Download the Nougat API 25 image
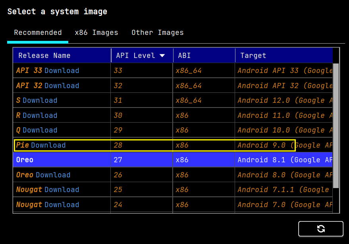Viewport: 349px width, 244px height. [62, 190]
